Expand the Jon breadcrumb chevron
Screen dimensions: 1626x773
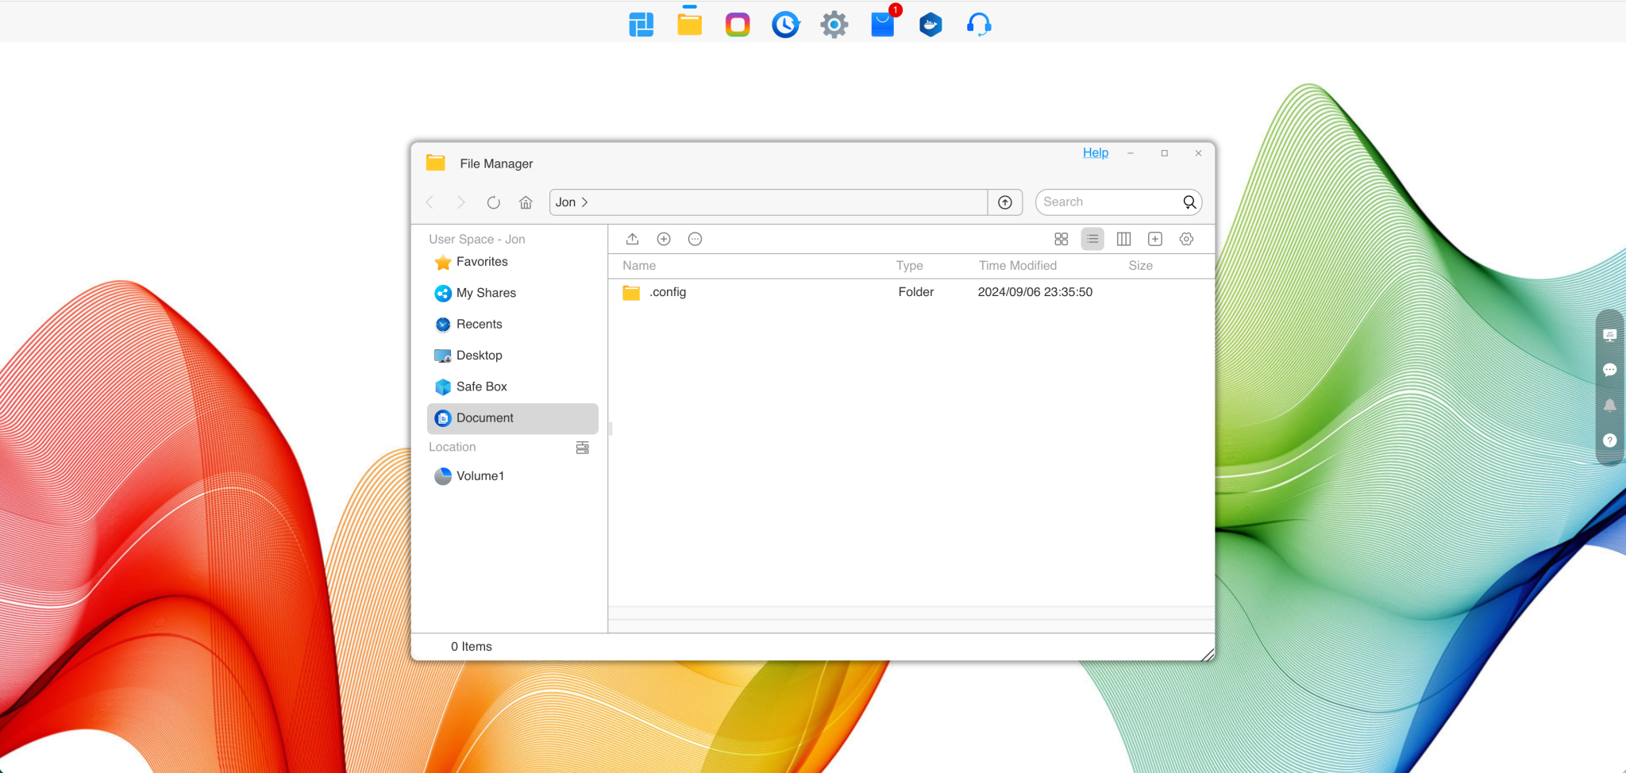tap(585, 202)
